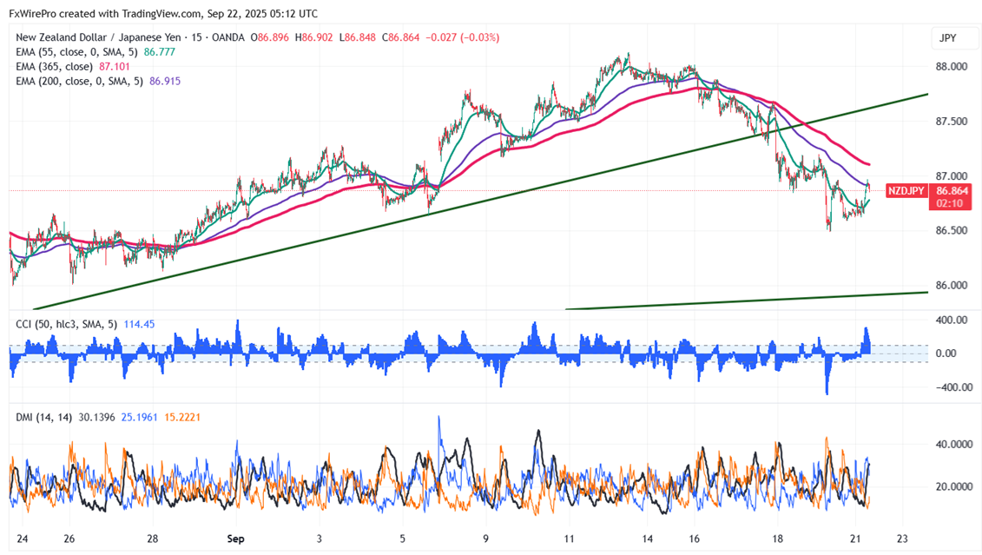This screenshot has height=555, width=982.
Task: Click the CCI value 114.45
Action: 139,325
